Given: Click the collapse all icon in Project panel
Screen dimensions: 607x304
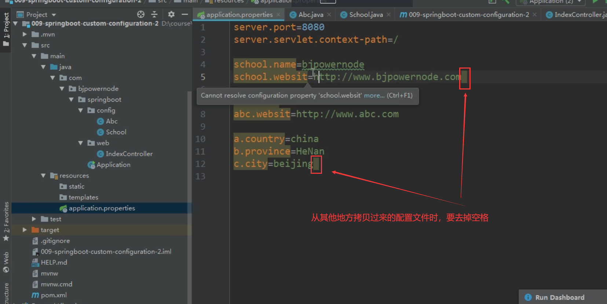Looking at the screenshot, I should pos(154,14).
